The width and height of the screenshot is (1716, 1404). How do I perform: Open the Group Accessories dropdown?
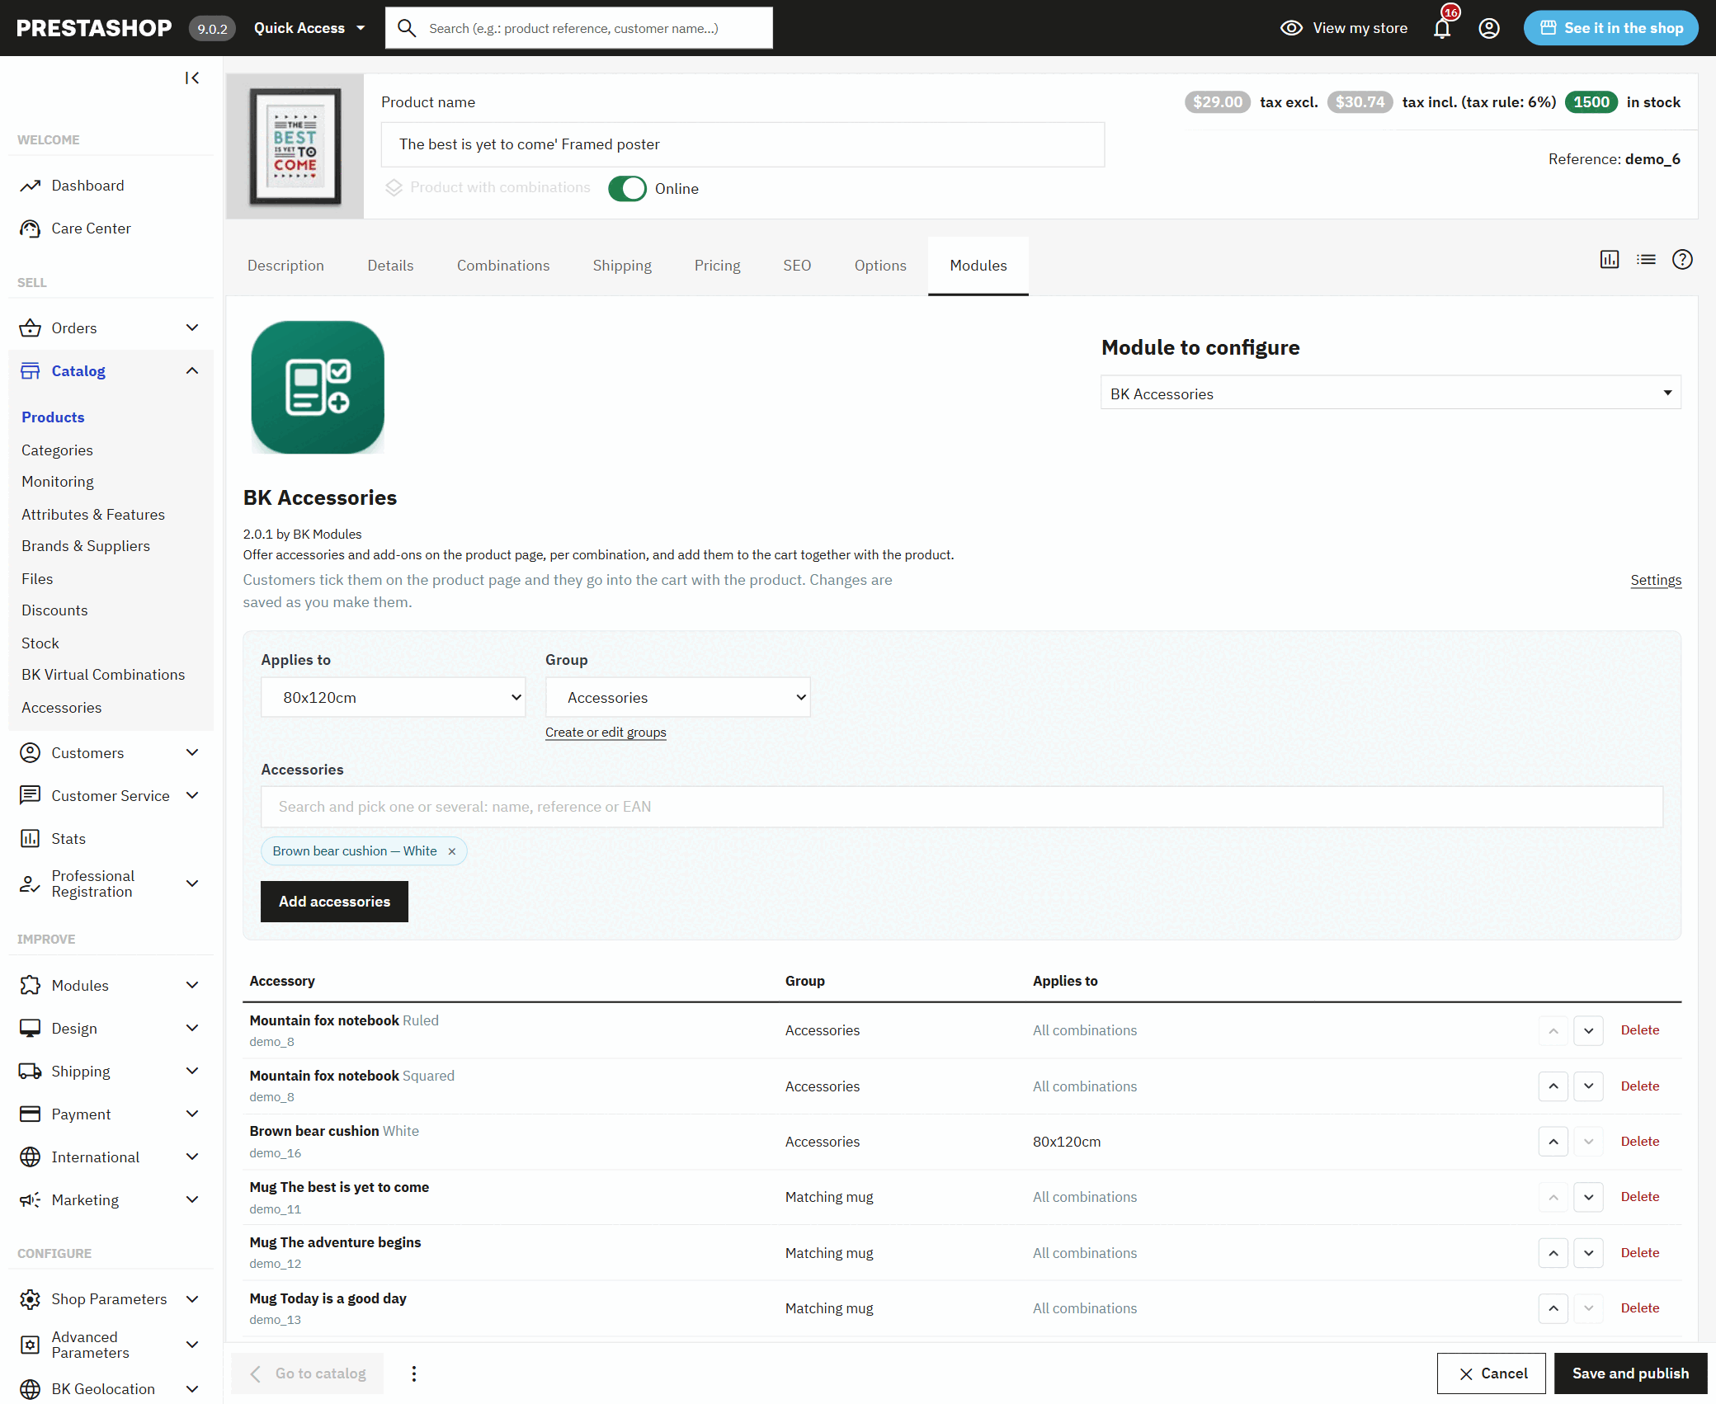click(678, 698)
